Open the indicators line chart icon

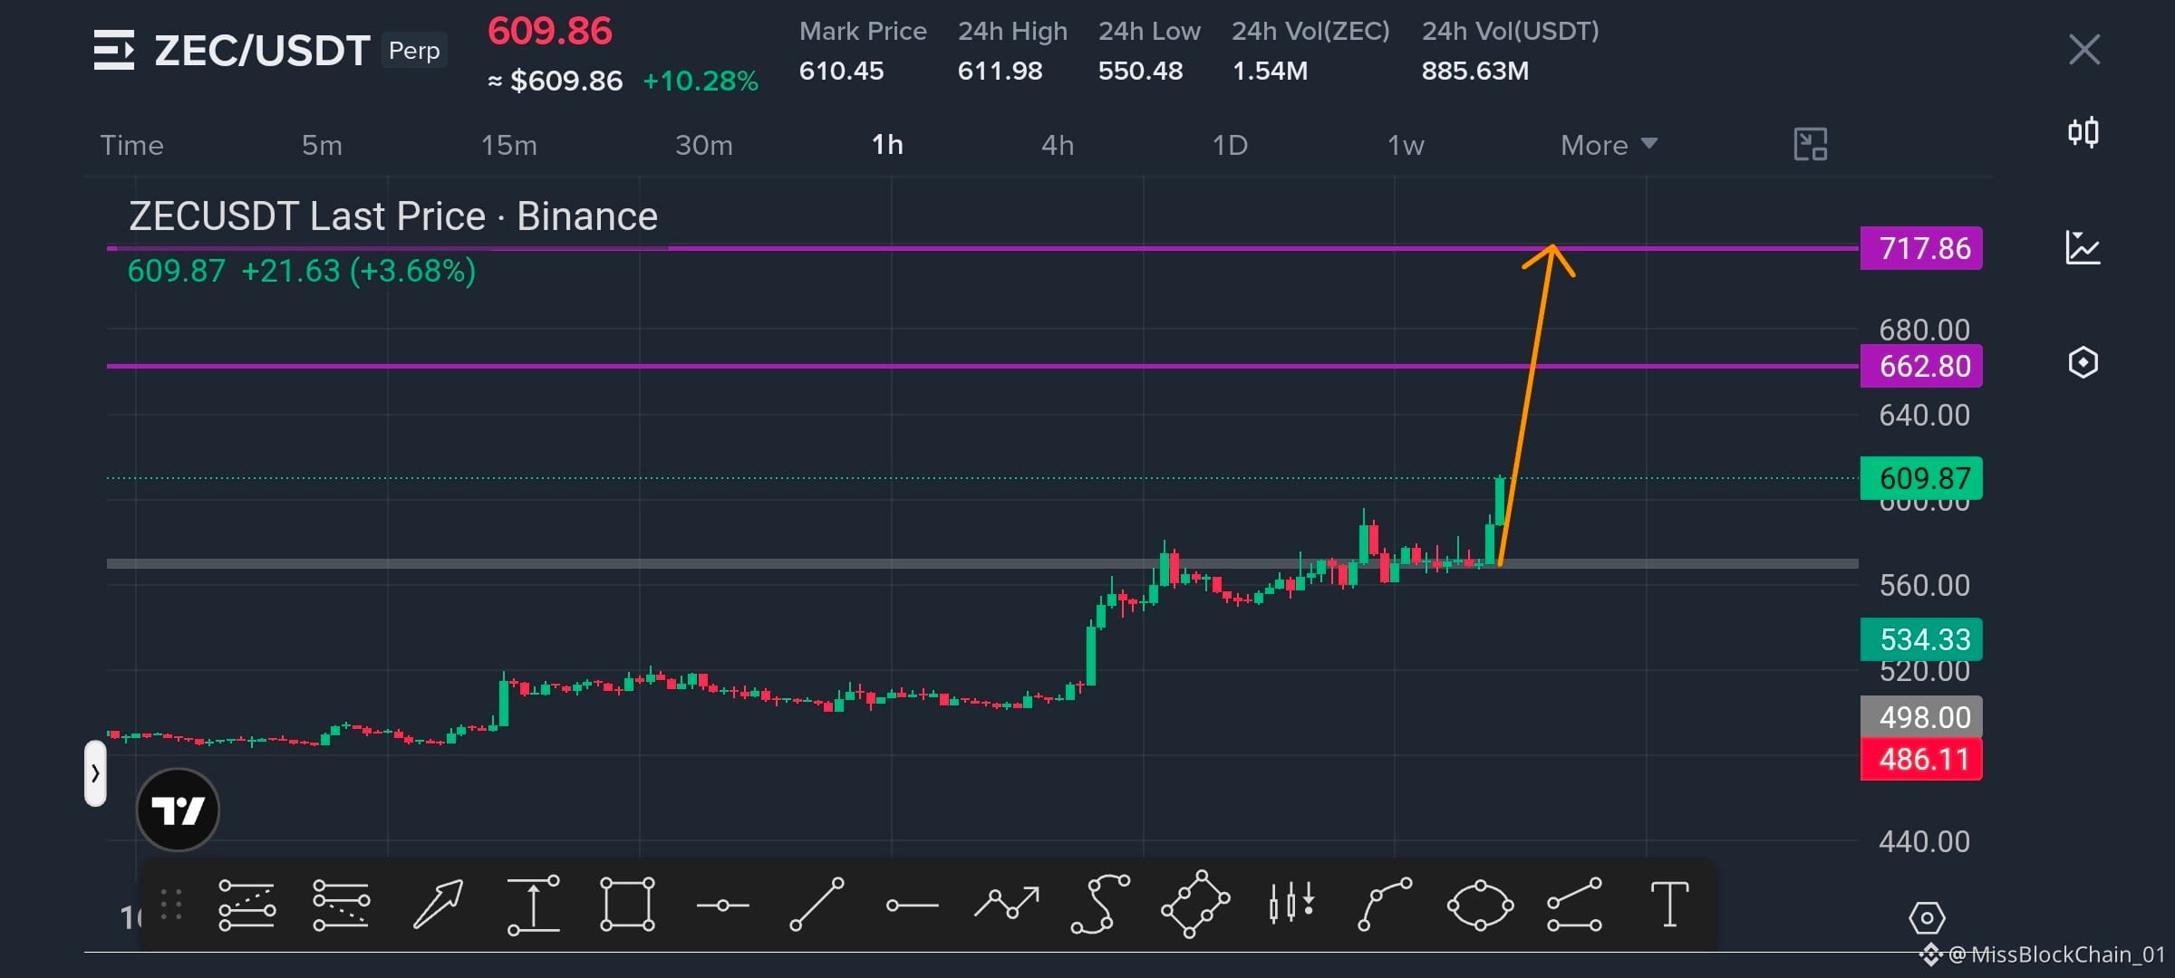point(2083,247)
